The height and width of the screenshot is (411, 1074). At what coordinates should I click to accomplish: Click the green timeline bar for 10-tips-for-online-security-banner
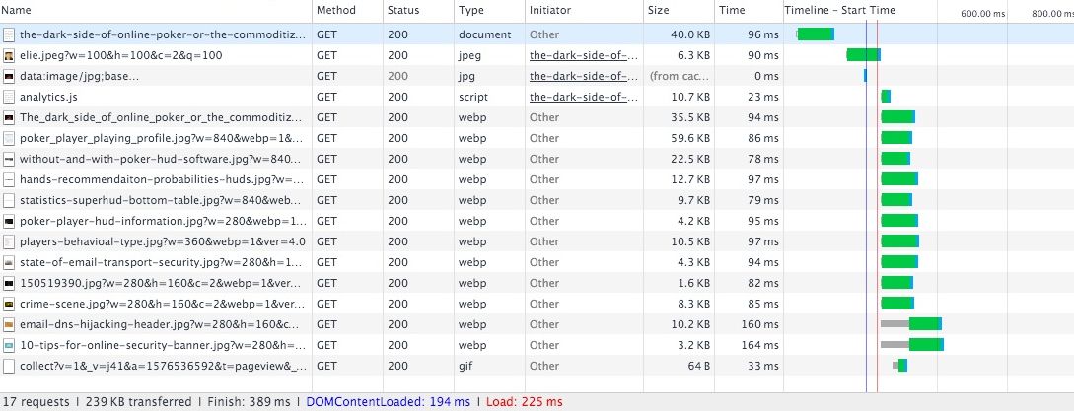926,345
